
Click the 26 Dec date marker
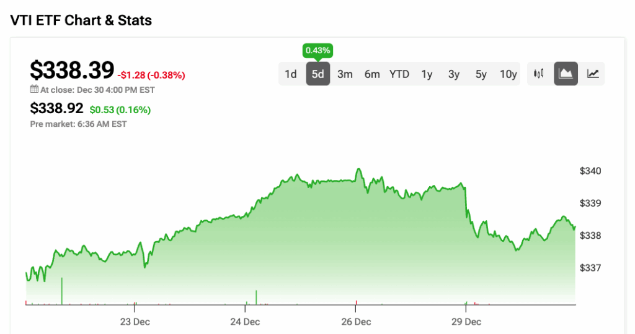[356, 322]
